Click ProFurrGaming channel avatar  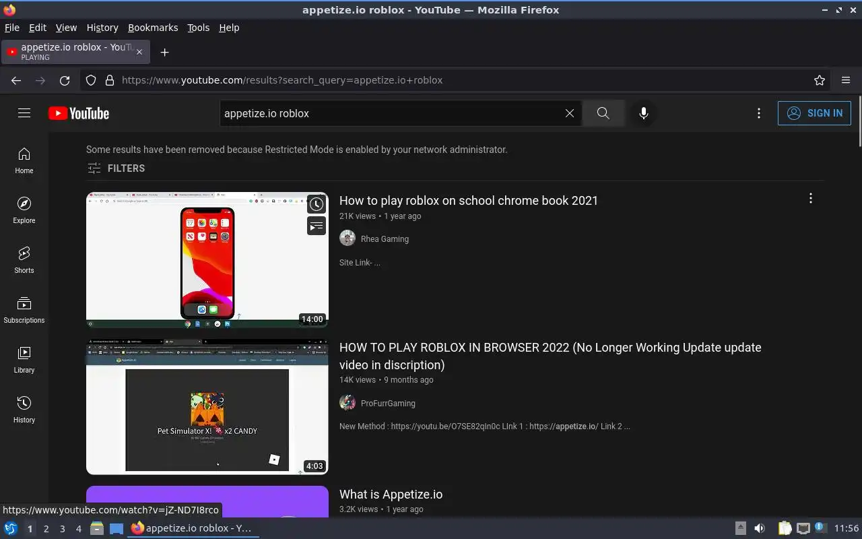[x=347, y=402]
